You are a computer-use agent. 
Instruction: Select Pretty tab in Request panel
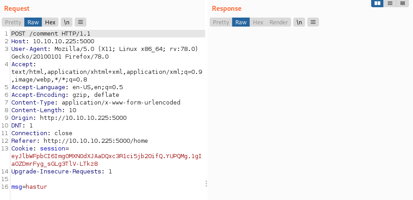13,22
